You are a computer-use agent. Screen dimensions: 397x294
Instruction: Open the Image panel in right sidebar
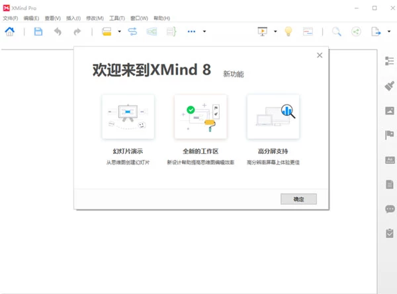click(390, 110)
